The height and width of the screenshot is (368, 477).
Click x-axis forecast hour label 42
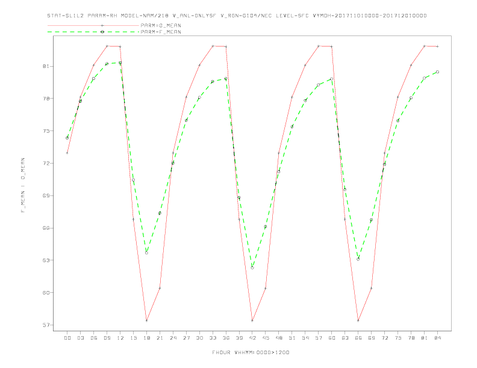click(252, 338)
